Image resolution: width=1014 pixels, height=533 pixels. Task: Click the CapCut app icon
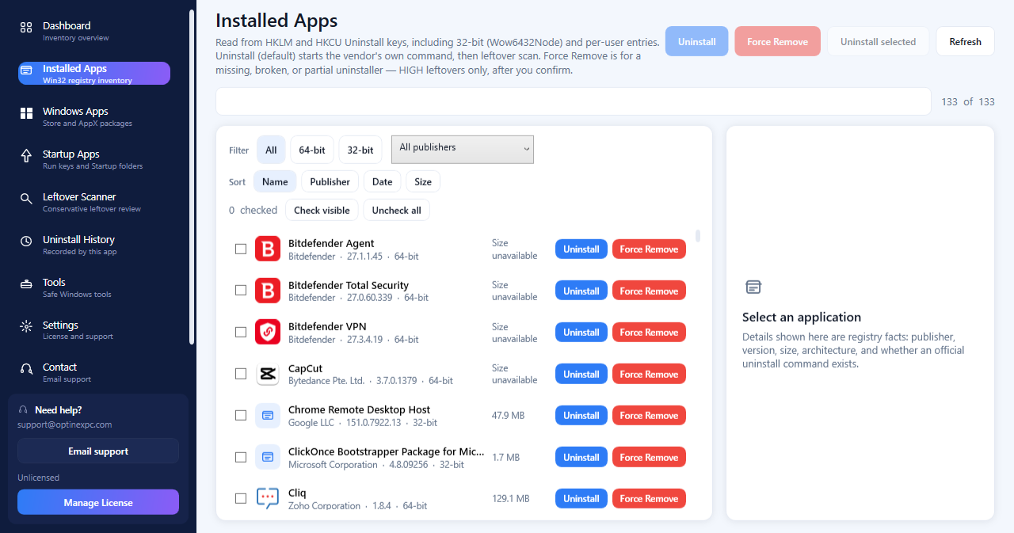(x=268, y=374)
